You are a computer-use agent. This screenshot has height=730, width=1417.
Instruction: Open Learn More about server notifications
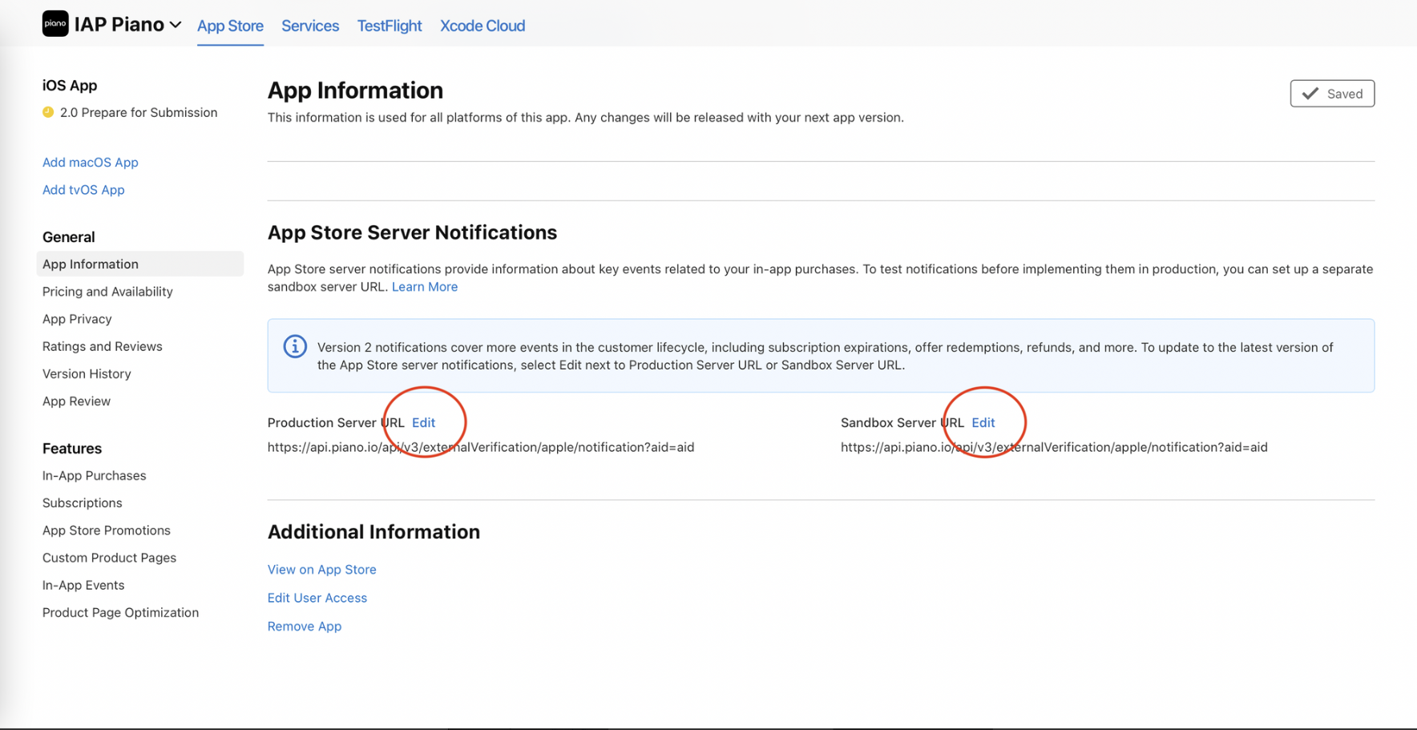coord(425,287)
